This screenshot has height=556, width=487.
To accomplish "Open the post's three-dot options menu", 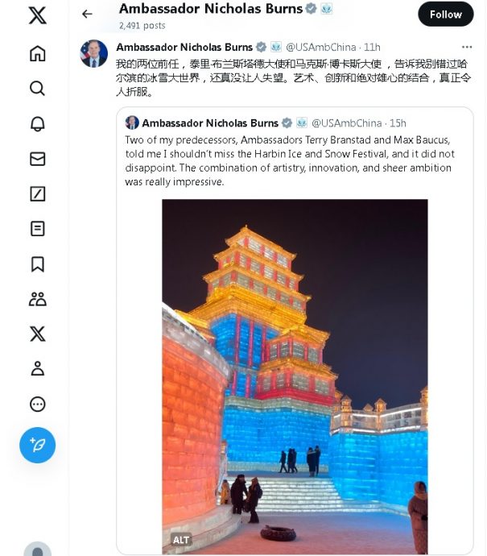I will click(x=466, y=47).
